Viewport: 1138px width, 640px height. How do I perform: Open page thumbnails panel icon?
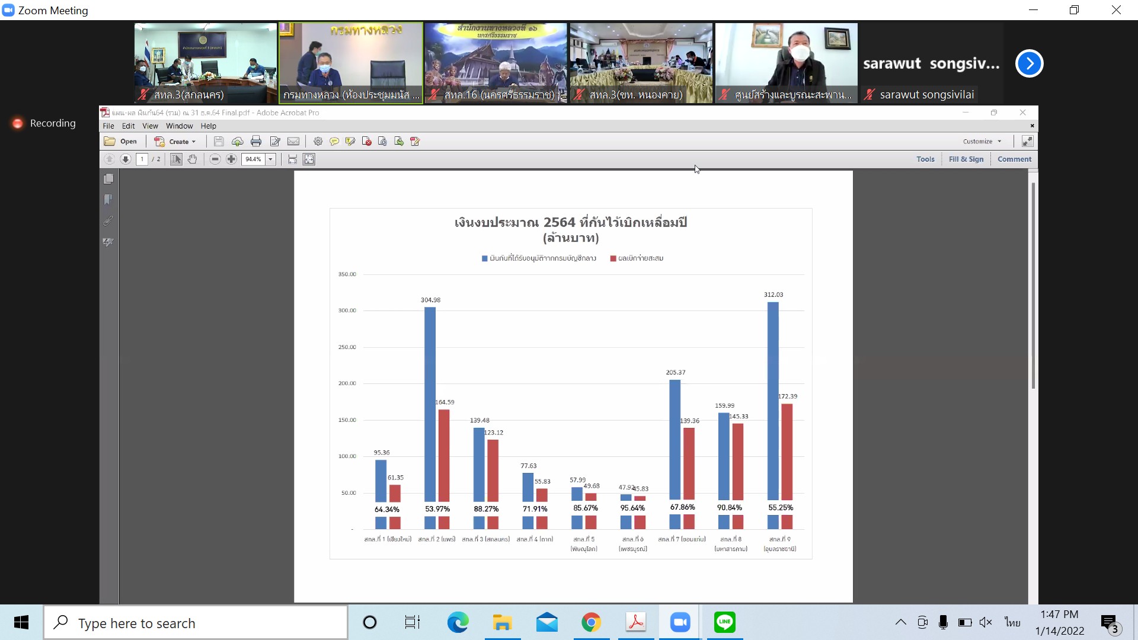tap(108, 179)
